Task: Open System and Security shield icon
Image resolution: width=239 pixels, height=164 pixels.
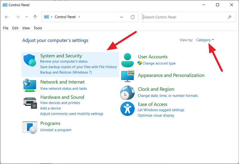Action: [30, 60]
